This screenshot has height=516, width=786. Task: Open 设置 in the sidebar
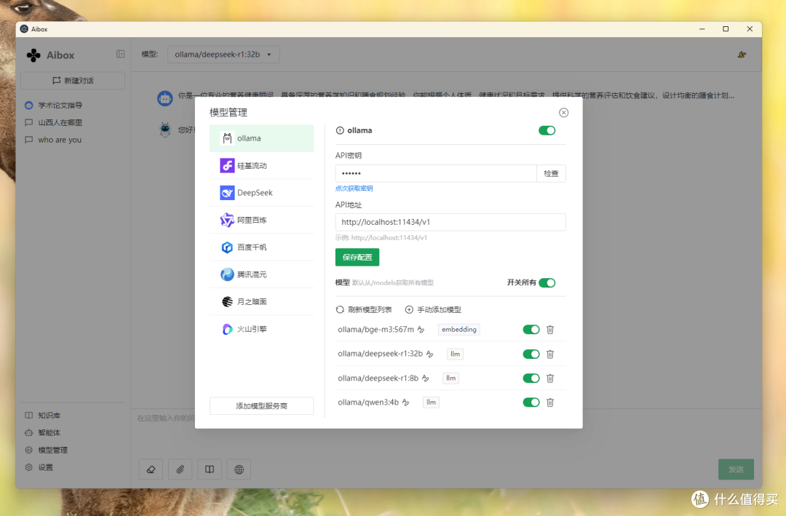pyautogui.click(x=45, y=467)
